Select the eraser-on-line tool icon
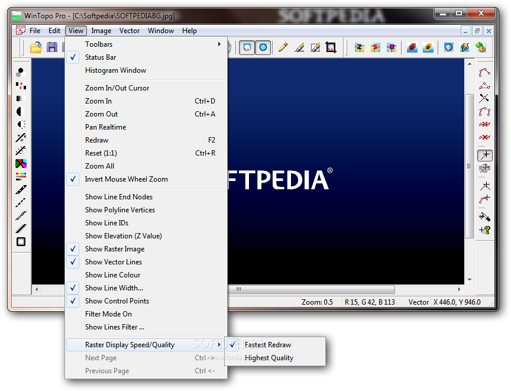The image size is (511, 391). click(x=299, y=47)
